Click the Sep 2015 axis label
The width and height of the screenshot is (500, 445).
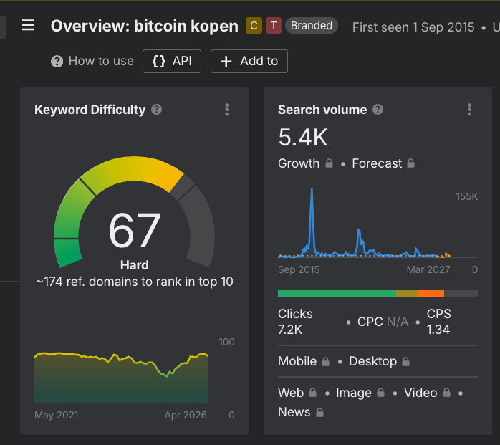299,269
